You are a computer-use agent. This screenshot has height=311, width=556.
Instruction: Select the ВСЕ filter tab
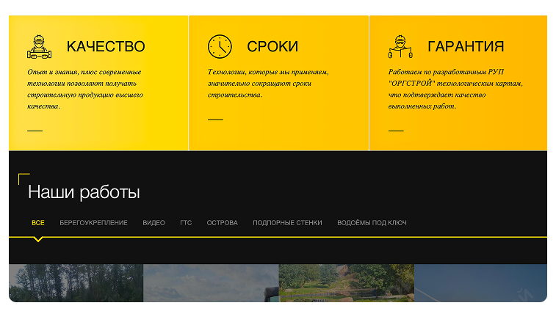click(38, 223)
